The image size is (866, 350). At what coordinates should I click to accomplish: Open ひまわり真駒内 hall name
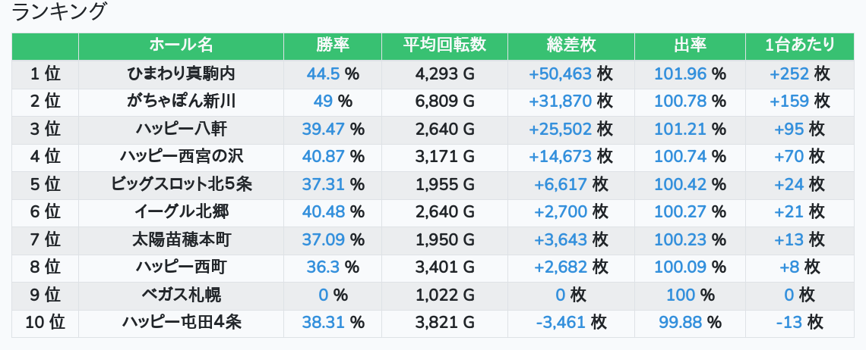(181, 73)
